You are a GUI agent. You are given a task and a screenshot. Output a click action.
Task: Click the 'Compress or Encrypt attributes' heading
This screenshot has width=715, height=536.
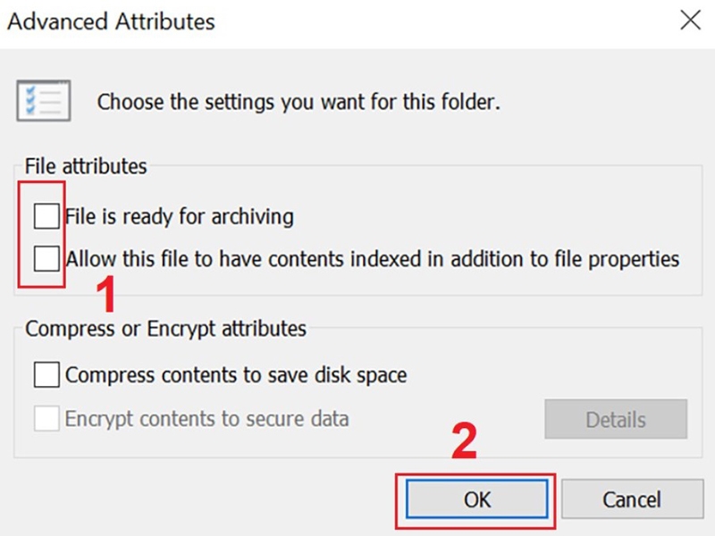tap(165, 329)
